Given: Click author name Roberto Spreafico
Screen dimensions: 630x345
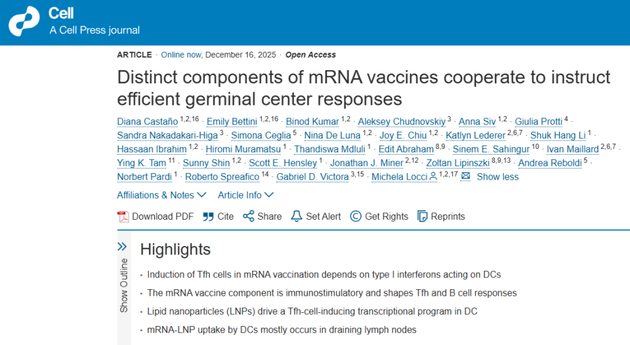Looking at the screenshot, I should click(222, 177).
